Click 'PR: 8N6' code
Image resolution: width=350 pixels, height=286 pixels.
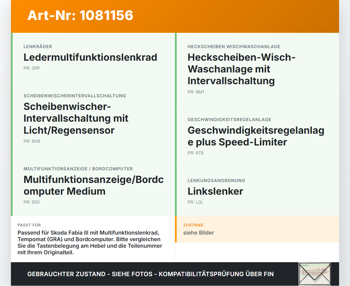coord(32,141)
